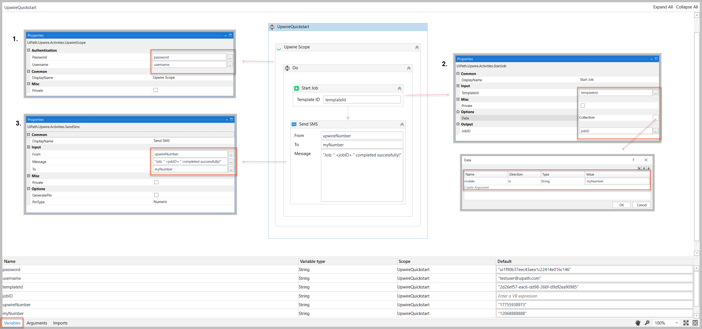The image size is (702, 329).
Task: Click the To field in Send SMS activity
Action: (x=362, y=145)
